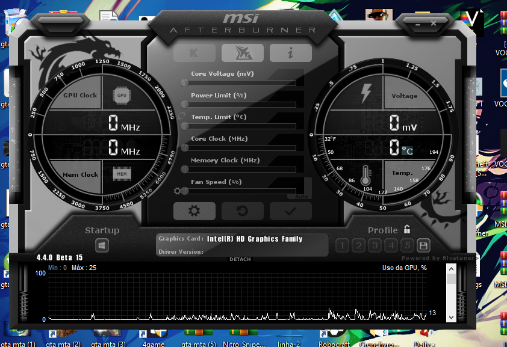Click the "GPU Clock" gauge label
The height and width of the screenshot is (347, 507).
80,95
